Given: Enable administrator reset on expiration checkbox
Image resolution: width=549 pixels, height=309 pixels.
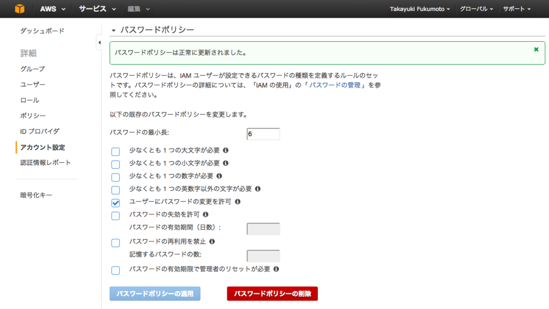Looking at the screenshot, I should coord(116,270).
